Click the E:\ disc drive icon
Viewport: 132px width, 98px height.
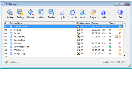78,47
